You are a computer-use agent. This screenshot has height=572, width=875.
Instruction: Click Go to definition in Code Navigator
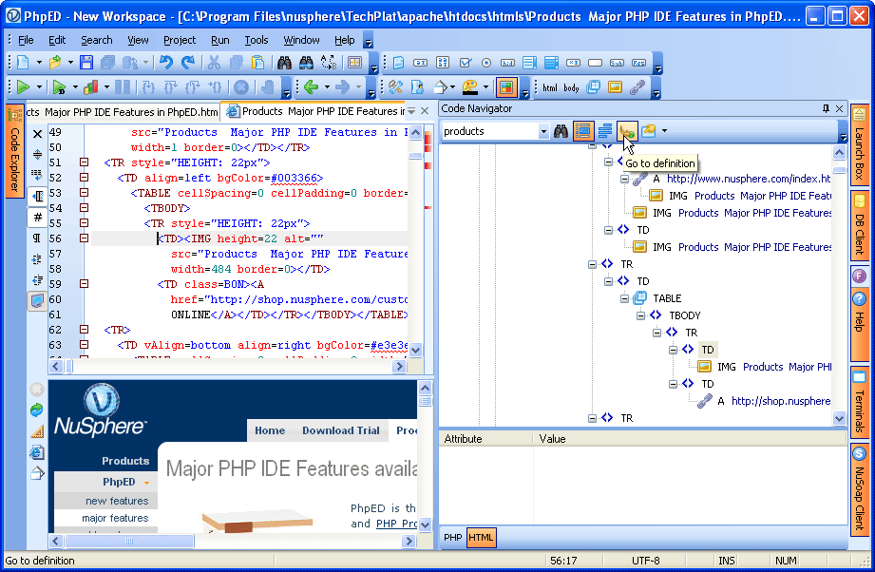click(x=627, y=131)
